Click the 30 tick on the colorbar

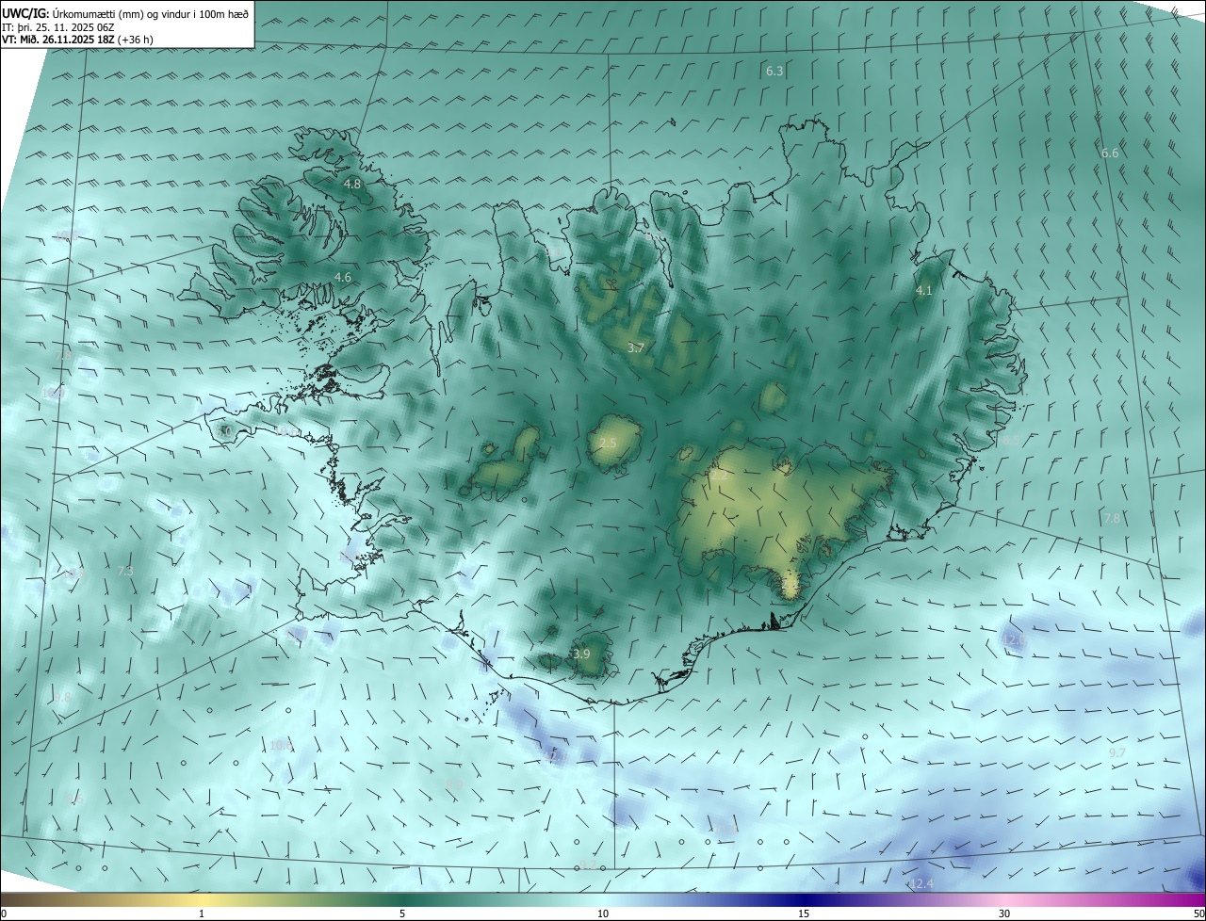(1004, 913)
